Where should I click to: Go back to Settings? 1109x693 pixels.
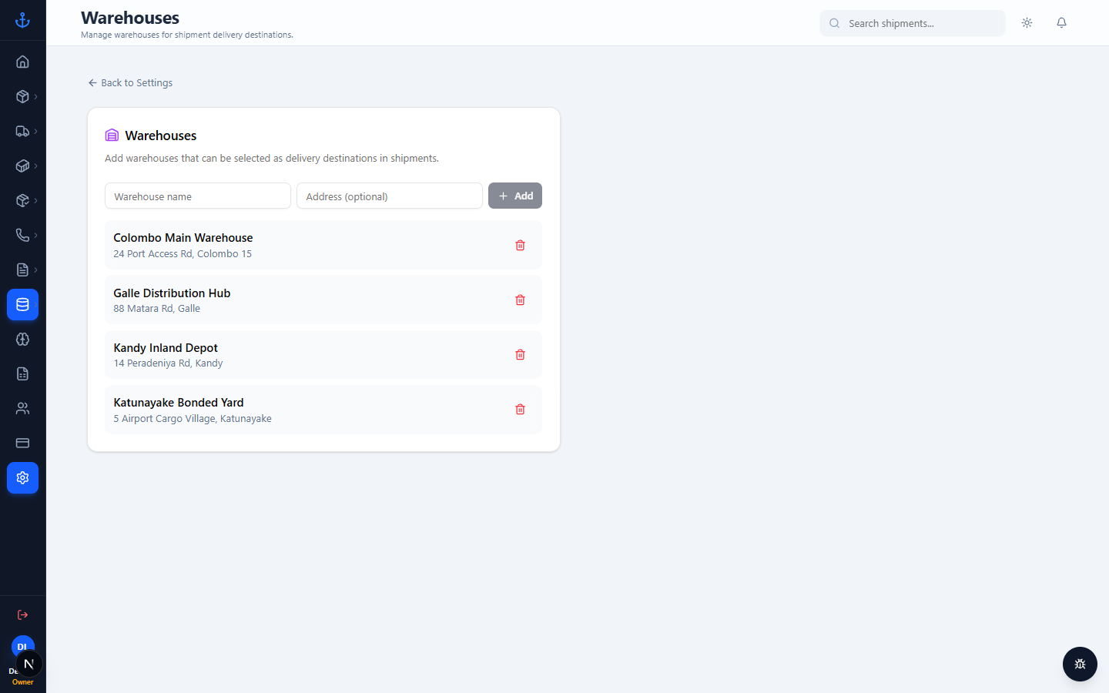(130, 82)
